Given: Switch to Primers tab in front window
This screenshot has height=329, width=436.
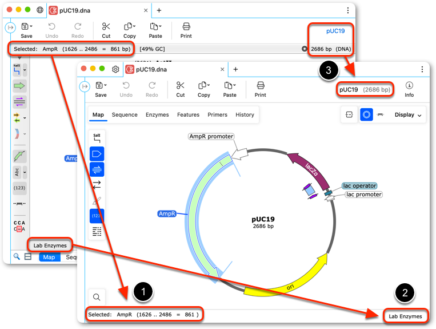Looking at the screenshot, I should click(x=218, y=114).
